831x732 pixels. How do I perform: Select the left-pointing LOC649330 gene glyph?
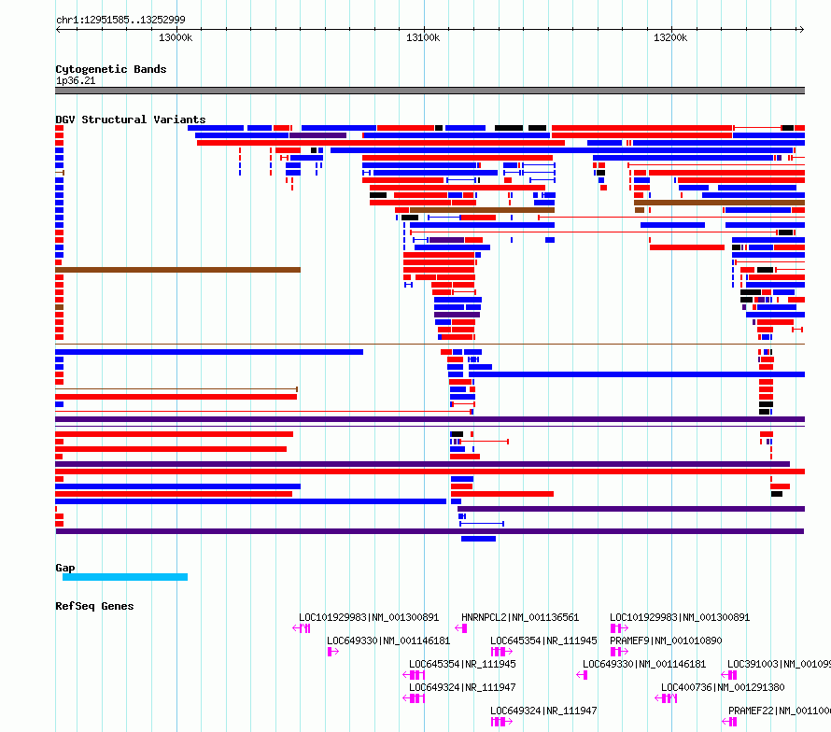tap(582, 675)
